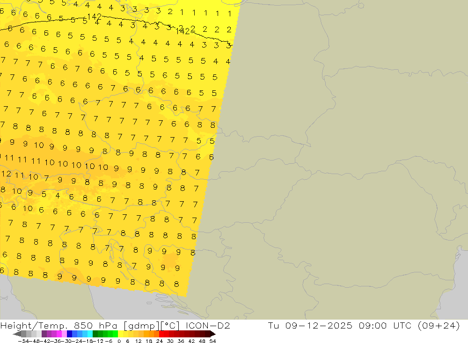This screenshot has height=343, width=468.
Task: Click the '-54' label on the color legend
Action: point(23,341)
